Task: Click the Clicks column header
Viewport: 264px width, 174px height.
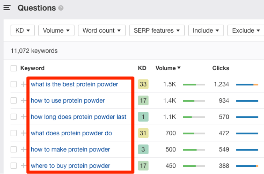Action: point(221,68)
